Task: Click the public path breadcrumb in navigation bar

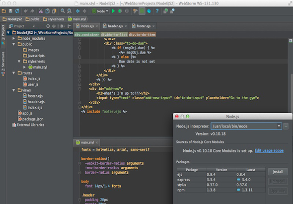Action: pyautogui.click(x=32, y=19)
